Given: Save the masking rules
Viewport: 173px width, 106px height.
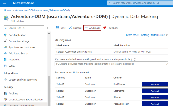Looking at the screenshot, I should click(61, 28).
